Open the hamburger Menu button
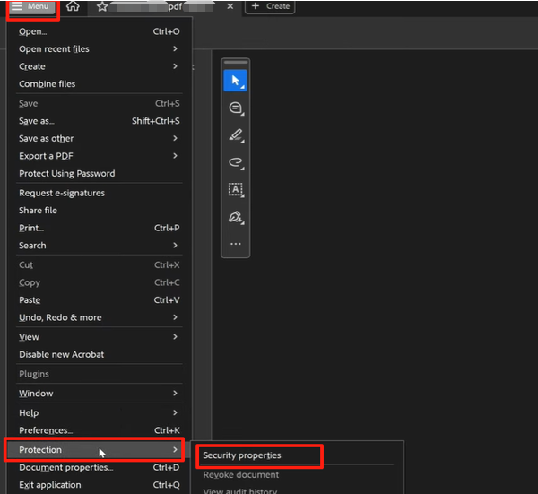538x494 pixels. pos(30,6)
